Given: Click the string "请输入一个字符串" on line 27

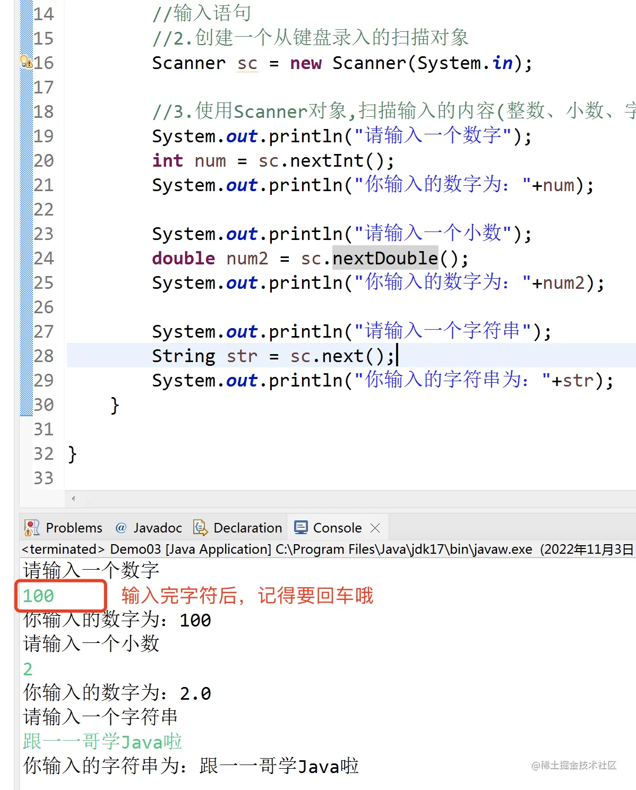Looking at the screenshot, I should (443, 331).
